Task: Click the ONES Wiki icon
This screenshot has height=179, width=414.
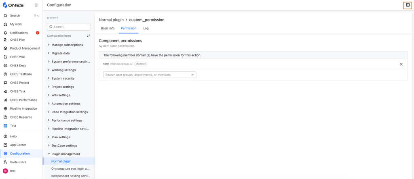Action: coord(5,57)
